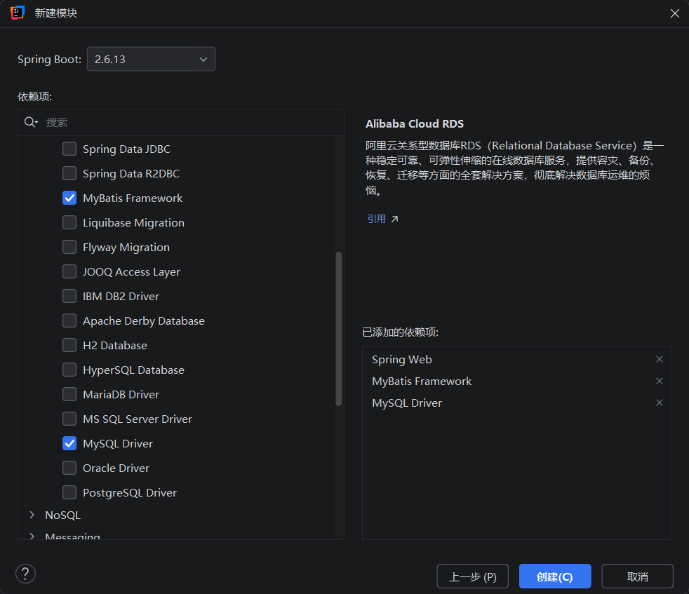The width and height of the screenshot is (689, 594).
Task: Uncheck MySQL Driver checkbox
Action: tap(69, 444)
